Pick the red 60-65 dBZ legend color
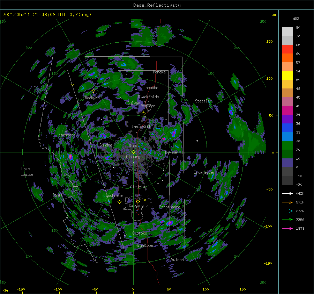The image size is (314, 294). pyautogui.click(x=287, y=49)
